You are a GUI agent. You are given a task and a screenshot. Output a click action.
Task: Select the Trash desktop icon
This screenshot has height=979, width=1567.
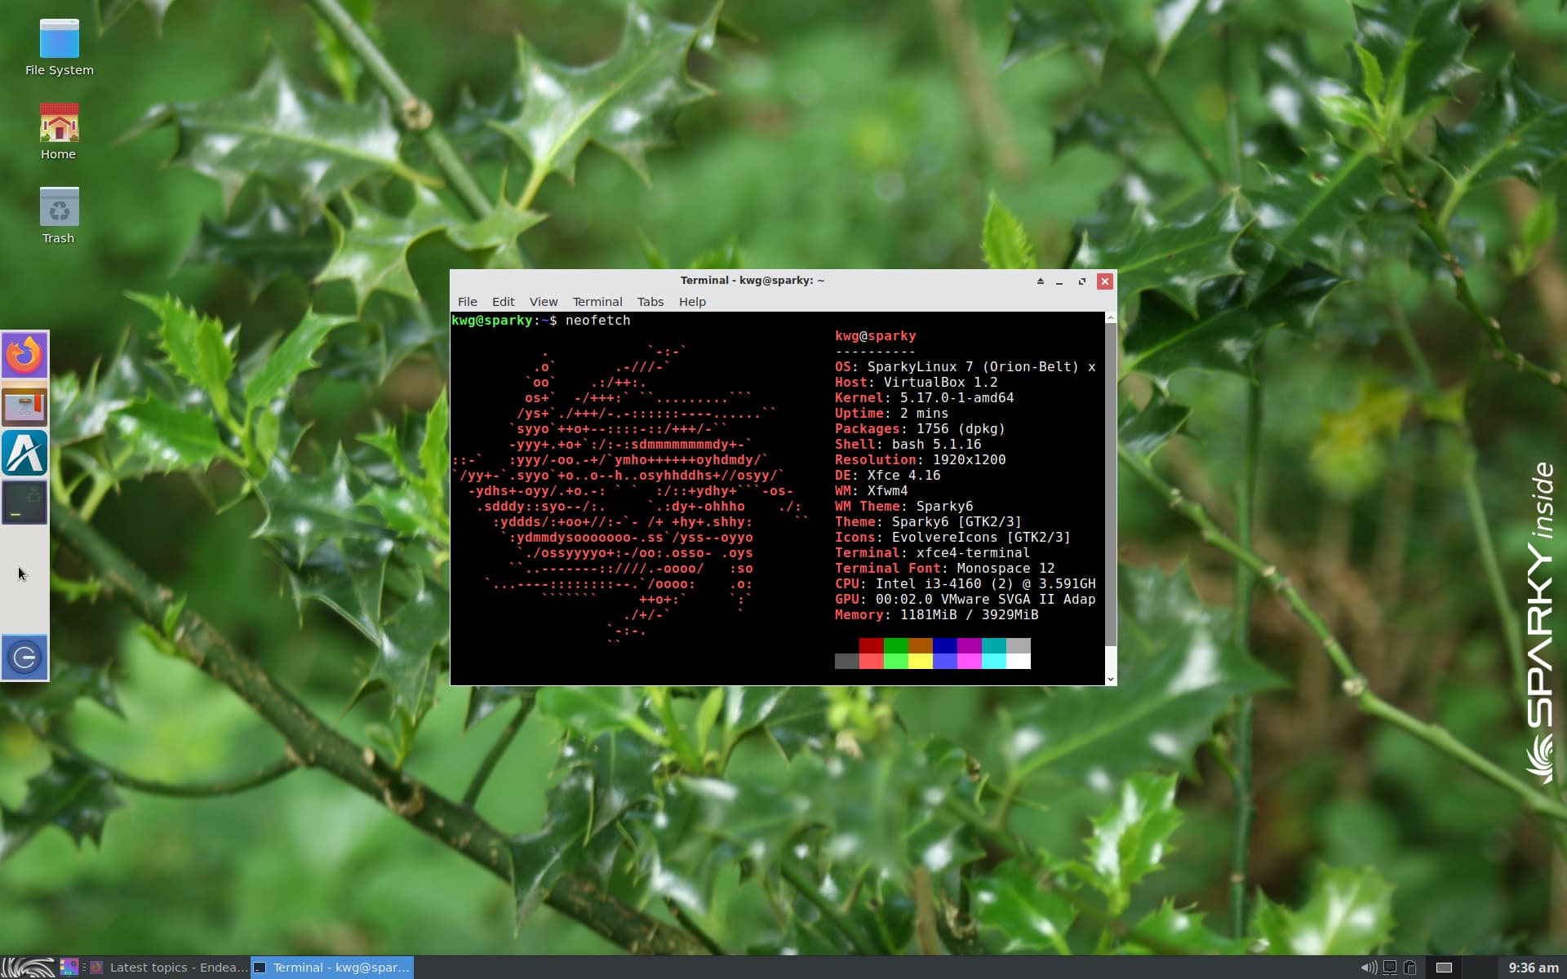(x=59, y=216)
